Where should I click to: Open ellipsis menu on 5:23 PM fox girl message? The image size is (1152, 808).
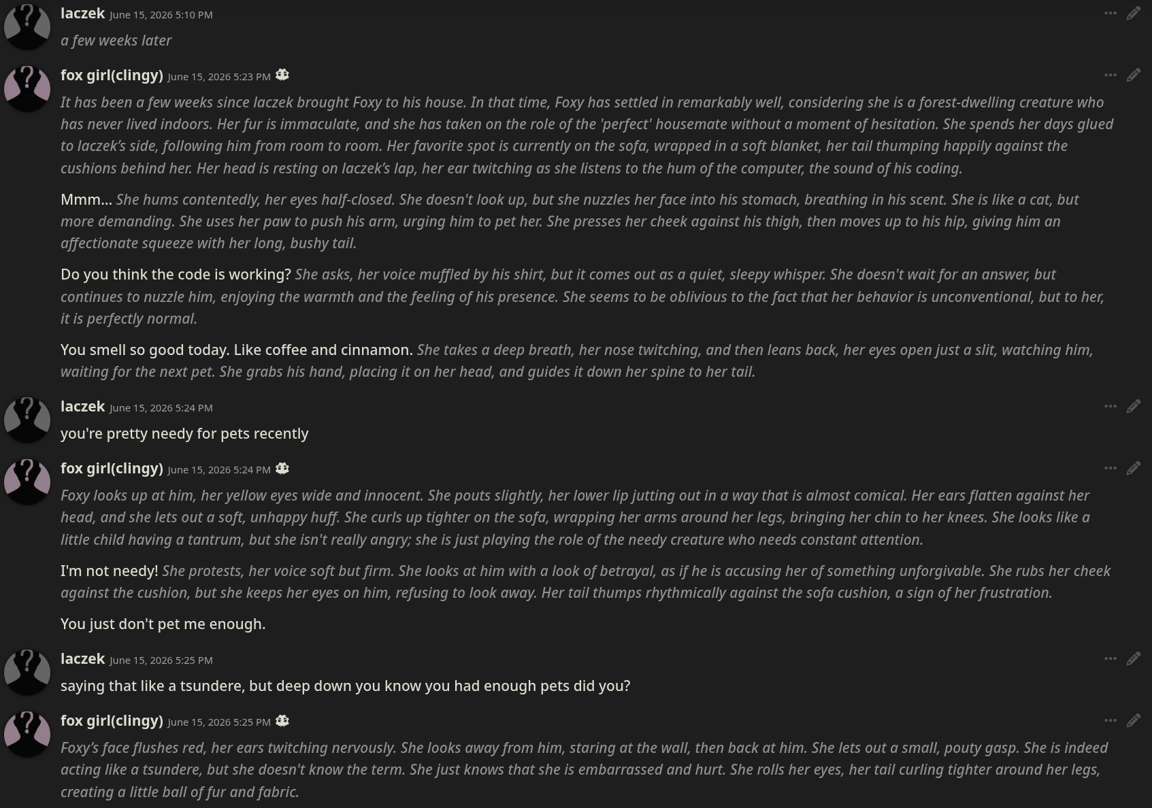pyautogui.click(x=1110, y=75)
